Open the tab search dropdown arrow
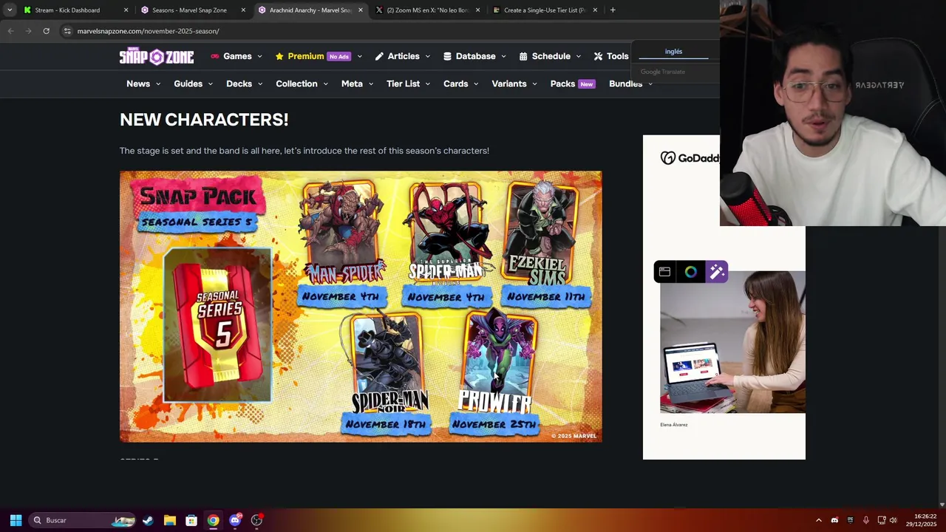Viewport: 946px width, 532px height. 10,10
